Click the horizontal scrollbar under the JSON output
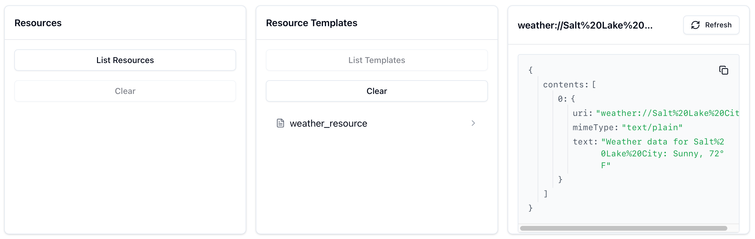Viewport: 755px width, 239px height. (x=623, y=228)
